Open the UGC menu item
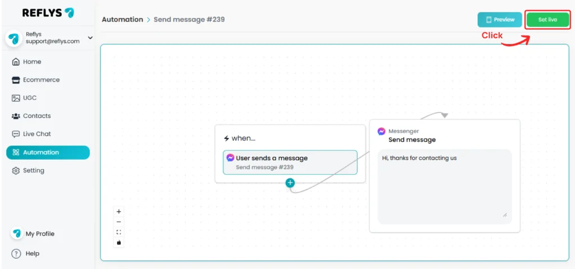575x269 pixels. pyautogui.click(x=48, y=98)
